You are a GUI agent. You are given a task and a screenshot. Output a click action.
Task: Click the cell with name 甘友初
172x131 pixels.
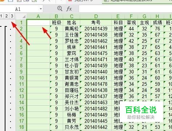[71, 72]
